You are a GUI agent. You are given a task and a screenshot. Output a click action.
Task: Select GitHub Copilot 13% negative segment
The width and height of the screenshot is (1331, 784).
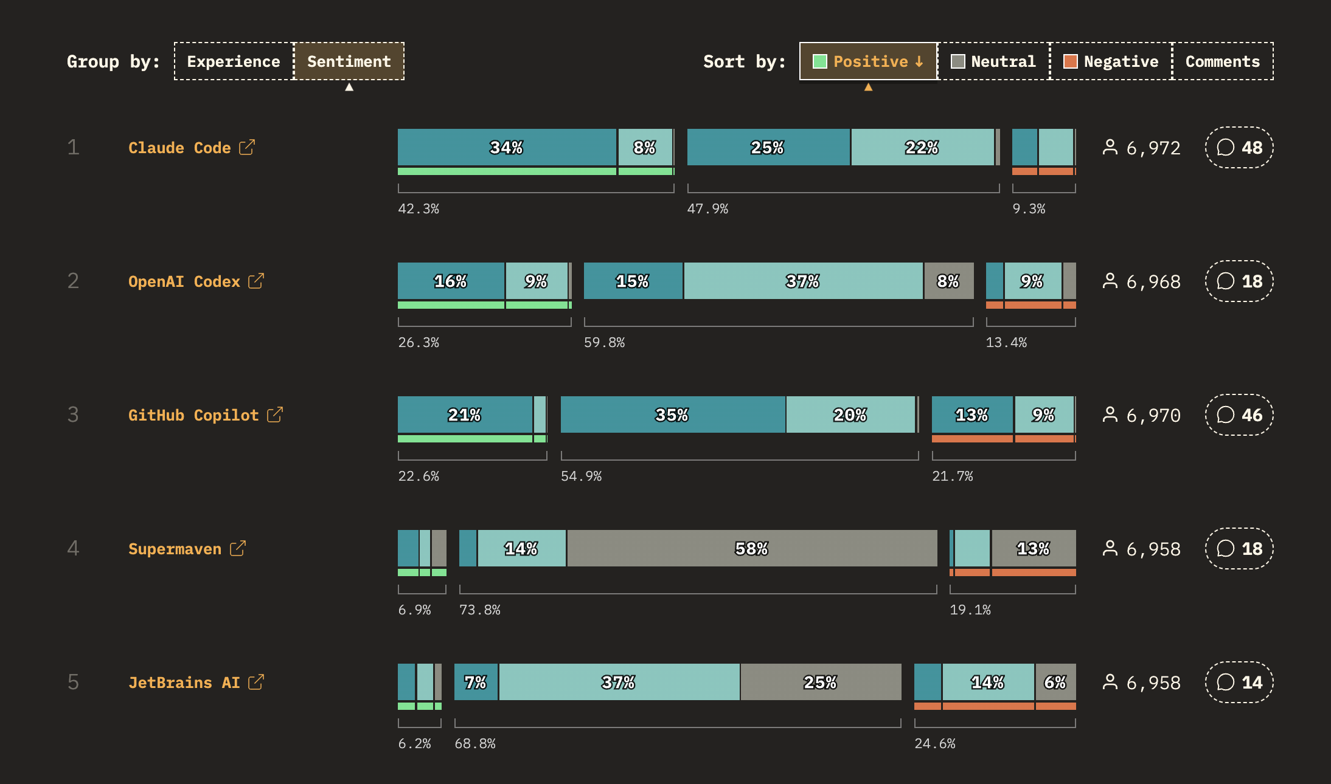coord(972,414)
